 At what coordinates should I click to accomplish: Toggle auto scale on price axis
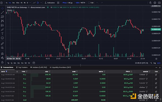(159, 63)
